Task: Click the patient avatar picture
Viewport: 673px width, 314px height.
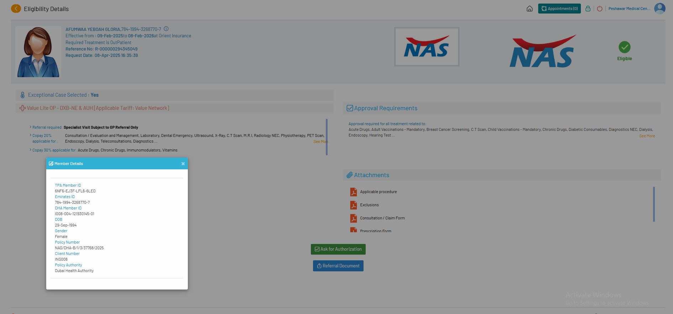Action: tap(38, 52)
